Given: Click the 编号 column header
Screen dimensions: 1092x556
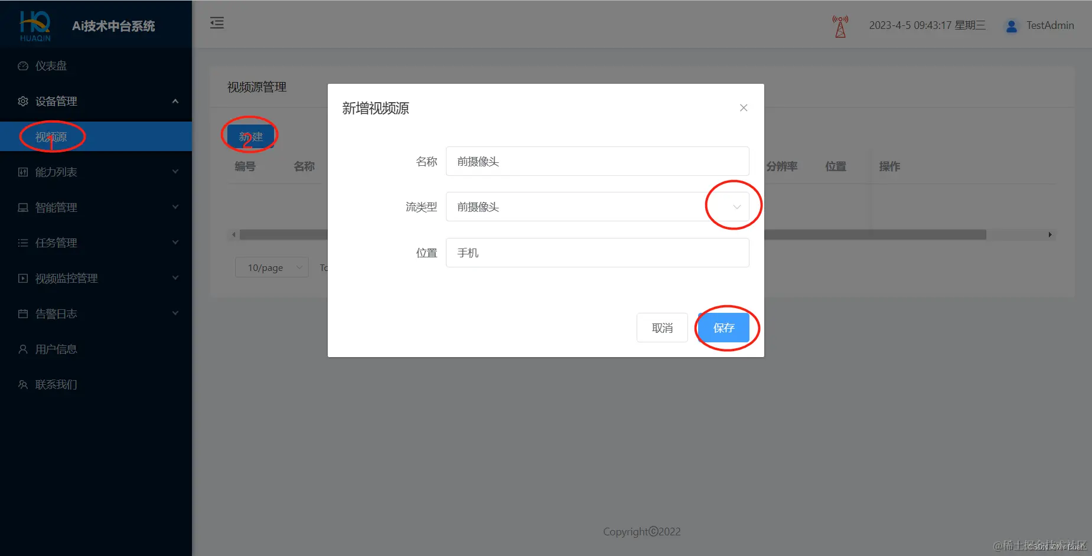Looking at the screenshot, I should pyautogui.click(x=245, y=166).
